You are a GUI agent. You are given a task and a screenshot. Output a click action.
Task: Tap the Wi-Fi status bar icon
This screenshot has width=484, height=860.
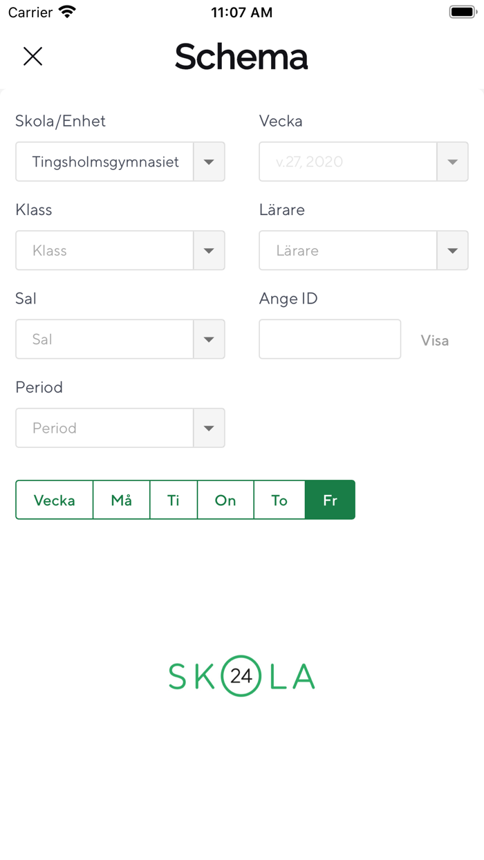(x=67, y=12)
